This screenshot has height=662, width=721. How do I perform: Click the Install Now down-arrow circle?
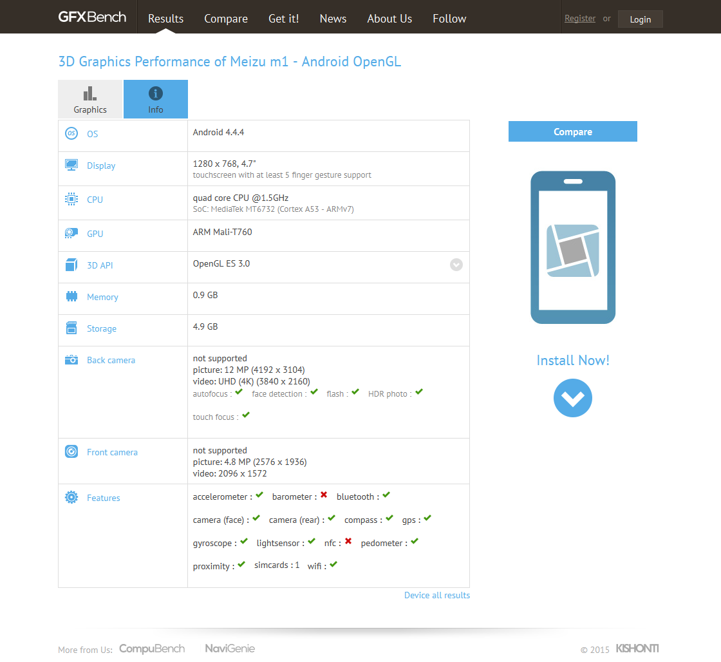(573, 398)
